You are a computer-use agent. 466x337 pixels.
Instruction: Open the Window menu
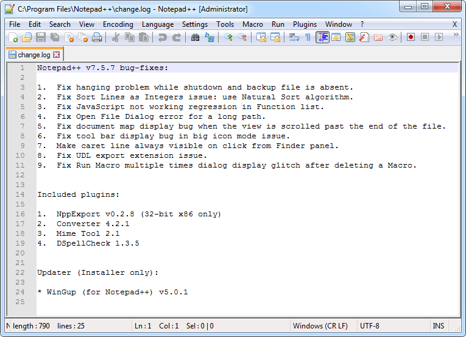(x=339, y=24)
